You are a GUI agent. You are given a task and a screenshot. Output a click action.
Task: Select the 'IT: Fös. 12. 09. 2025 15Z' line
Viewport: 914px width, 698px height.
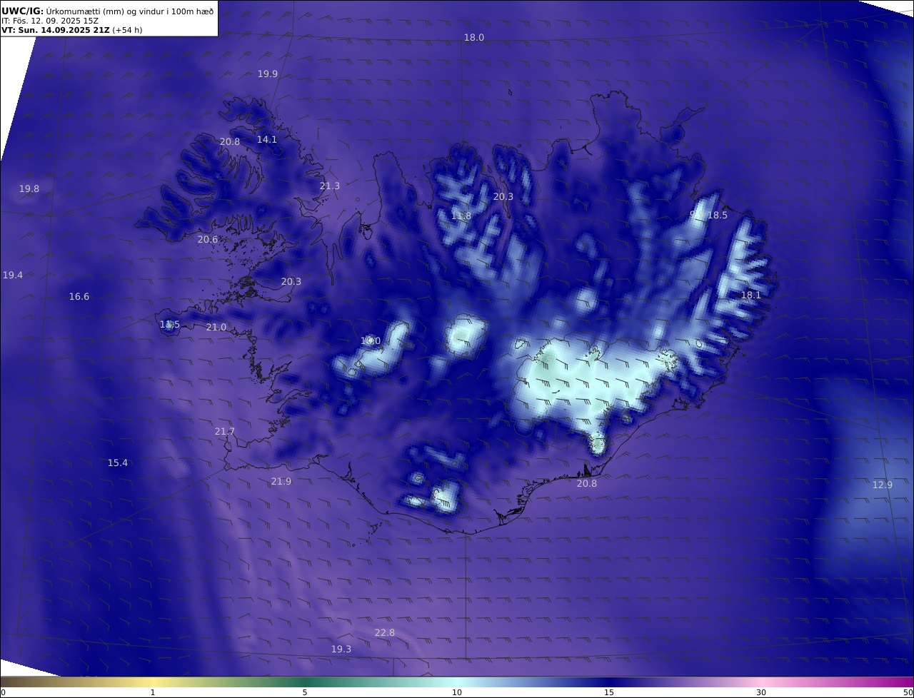pos(49,21)
